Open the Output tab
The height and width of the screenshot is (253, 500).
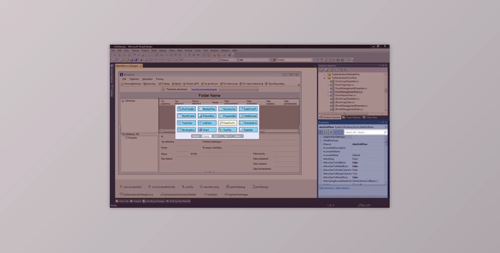(135, 201)
